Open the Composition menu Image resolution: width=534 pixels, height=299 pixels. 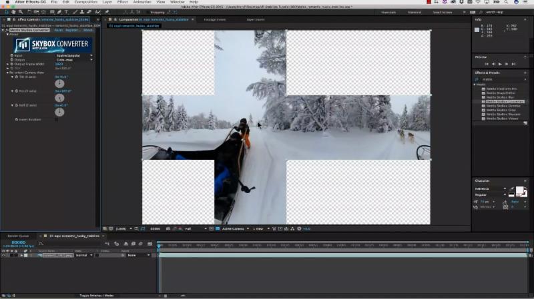[85, 2]
